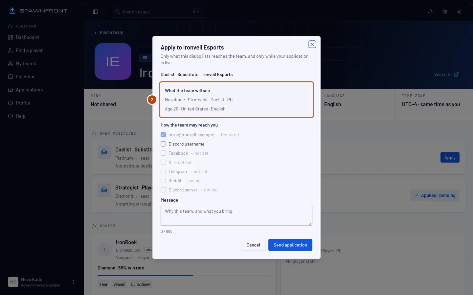Click IronRook's win rate progress bar

(184, 276)
